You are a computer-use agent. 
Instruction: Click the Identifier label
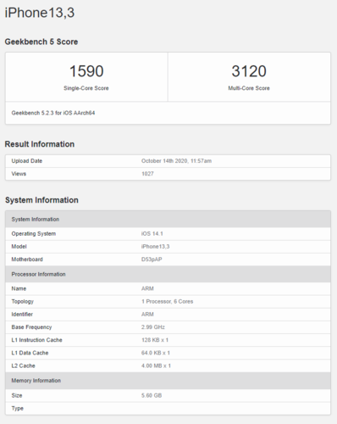22,315
